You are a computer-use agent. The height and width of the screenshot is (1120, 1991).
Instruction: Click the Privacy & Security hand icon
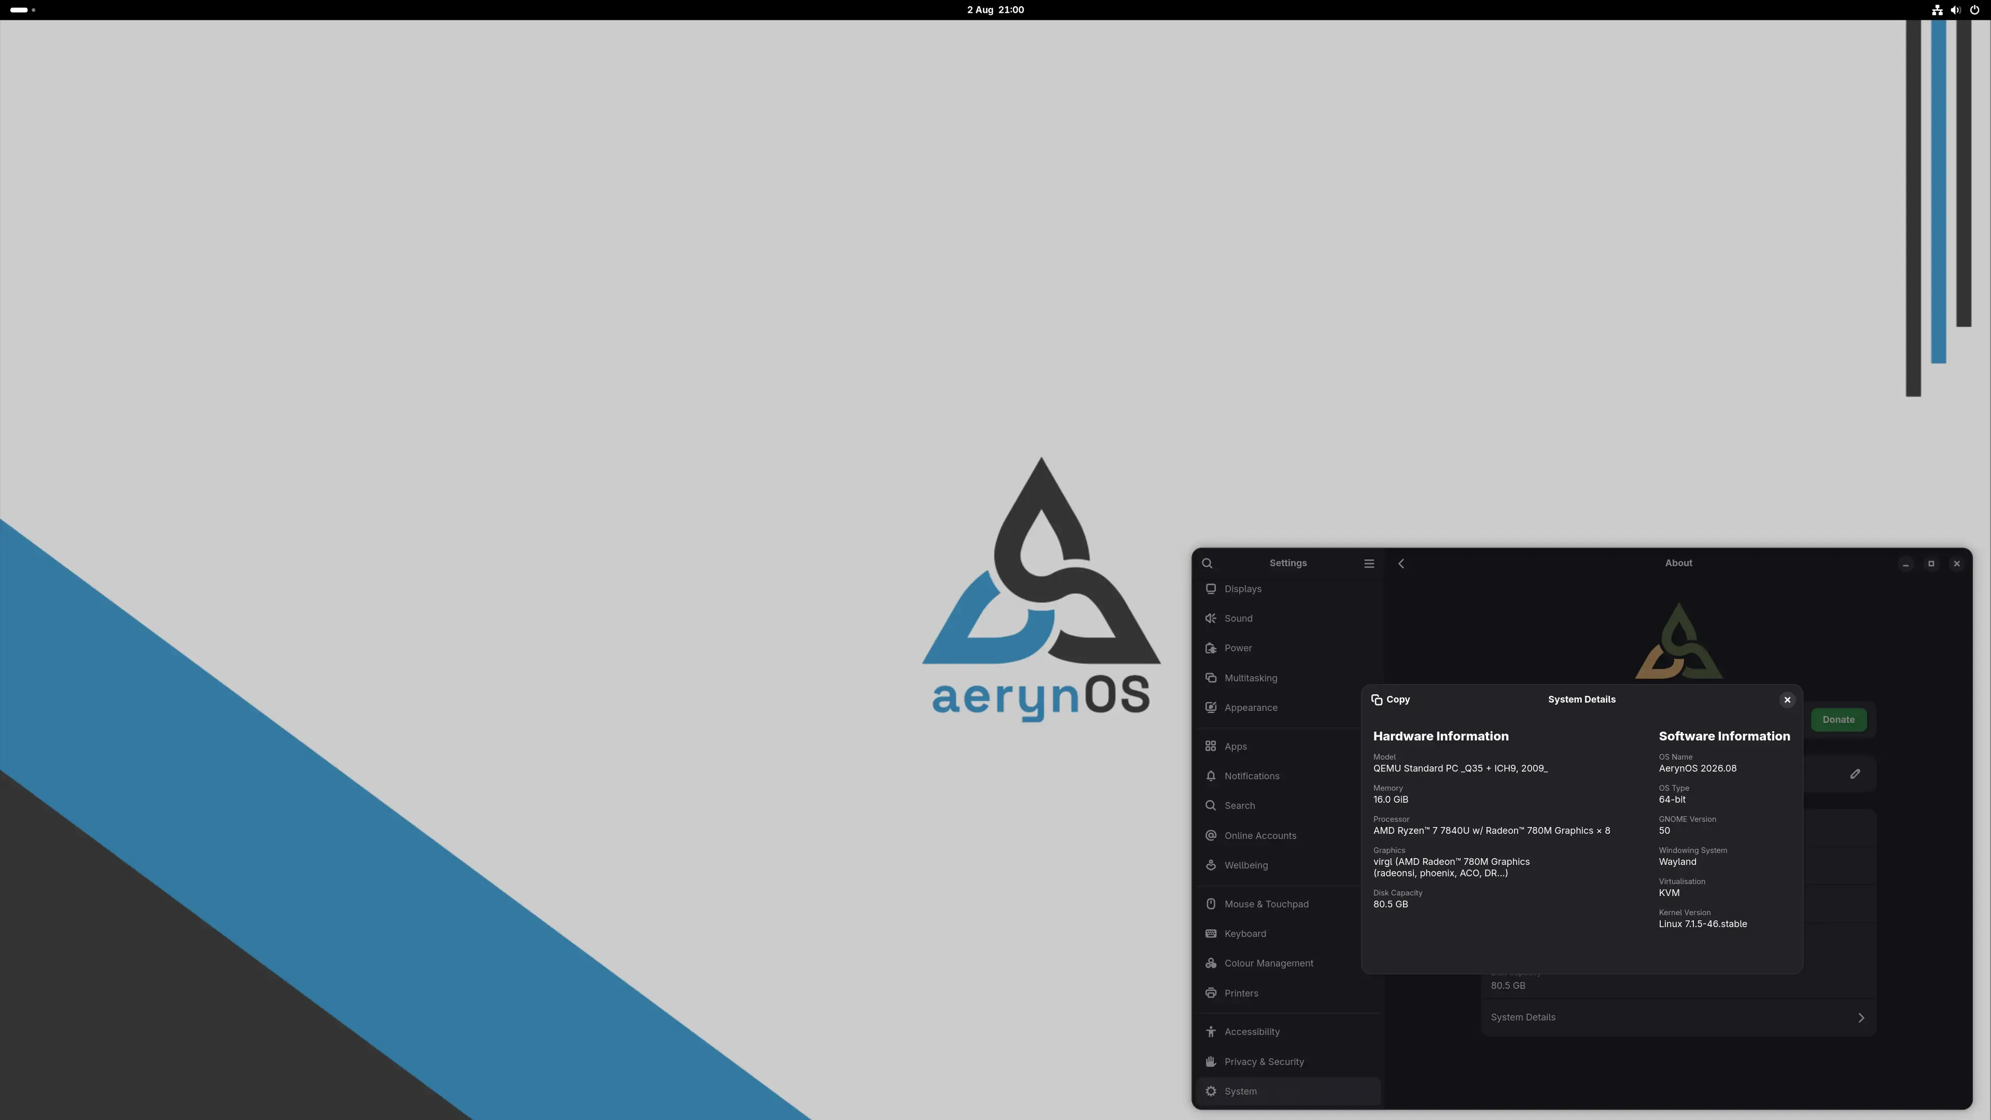1211,1062
